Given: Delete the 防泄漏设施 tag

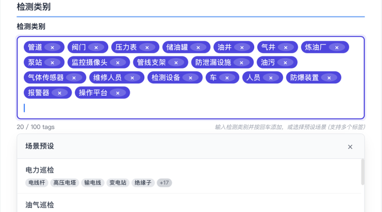Looking at the screenshot, I should (241, 63).
